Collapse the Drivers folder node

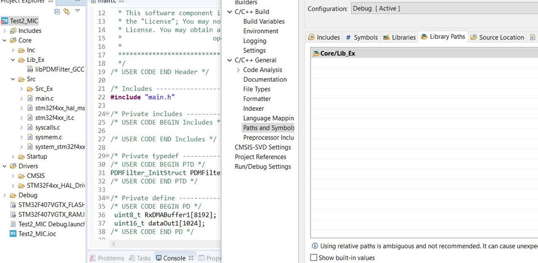(4, 166)
